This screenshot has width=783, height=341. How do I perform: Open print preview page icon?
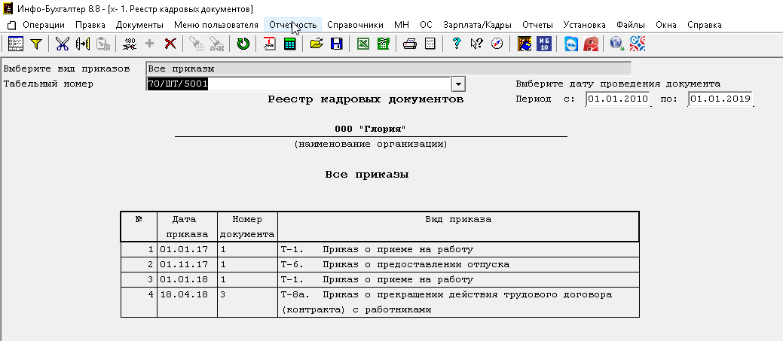click(430, 44)
